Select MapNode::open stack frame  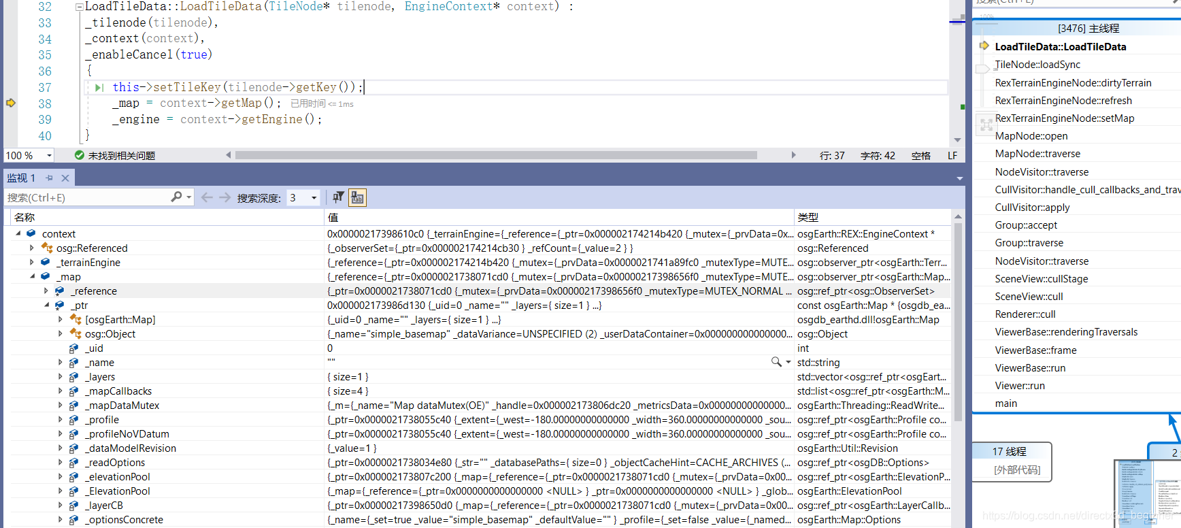tap(1031, 135)
